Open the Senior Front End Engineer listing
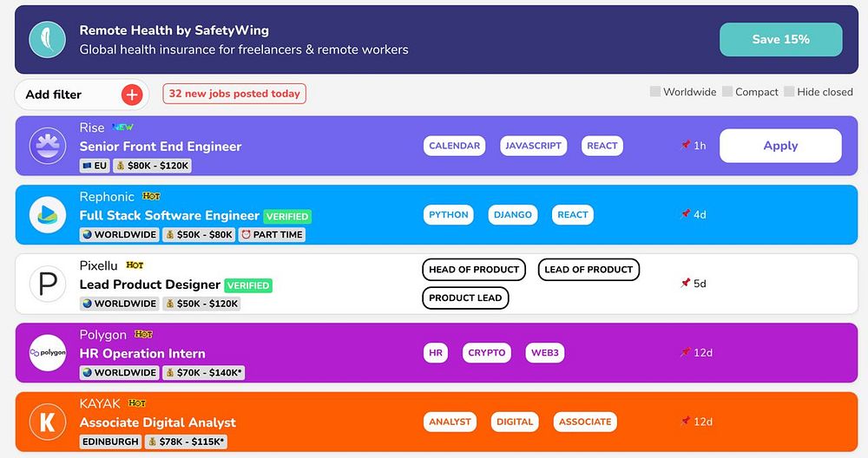 161,147
